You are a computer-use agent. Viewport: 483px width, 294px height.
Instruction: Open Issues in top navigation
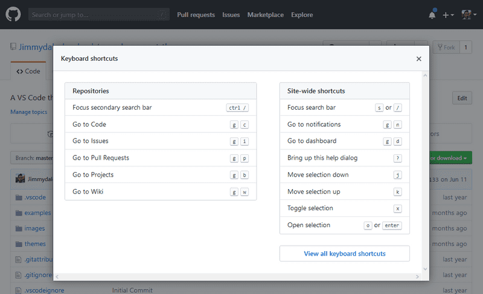click(231, 15)
